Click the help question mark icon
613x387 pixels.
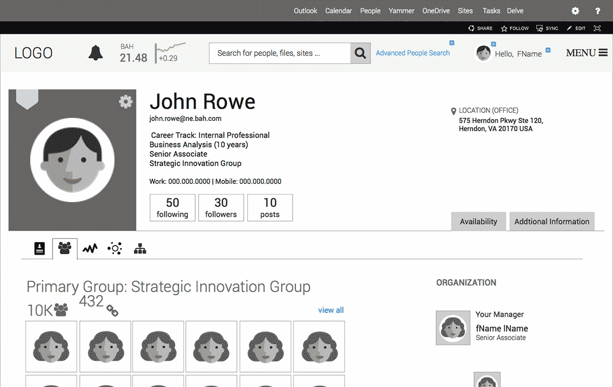coord(598,11)
